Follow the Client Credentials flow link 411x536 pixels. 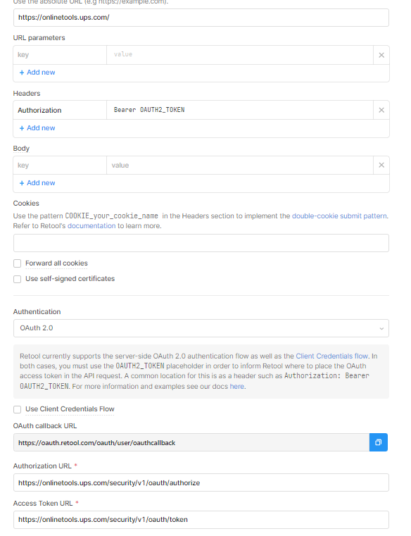click(x=331, y=356)
